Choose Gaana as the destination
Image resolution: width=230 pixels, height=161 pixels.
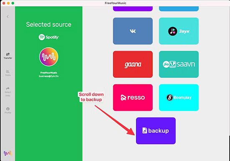coord(133,64)
